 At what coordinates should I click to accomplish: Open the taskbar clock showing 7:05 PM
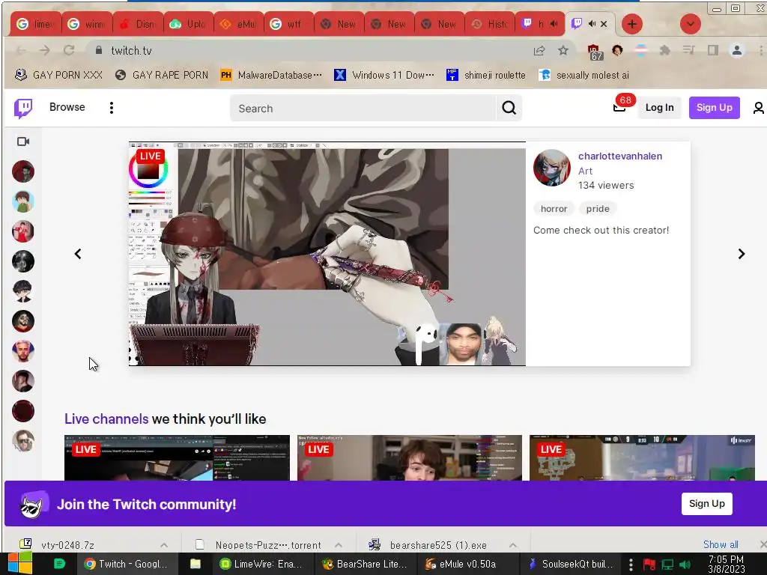pyautogui.click(x=726, y=565)
